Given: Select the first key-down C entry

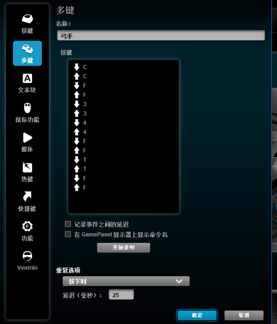Looking at the screenshot, I should coord(80,67).
